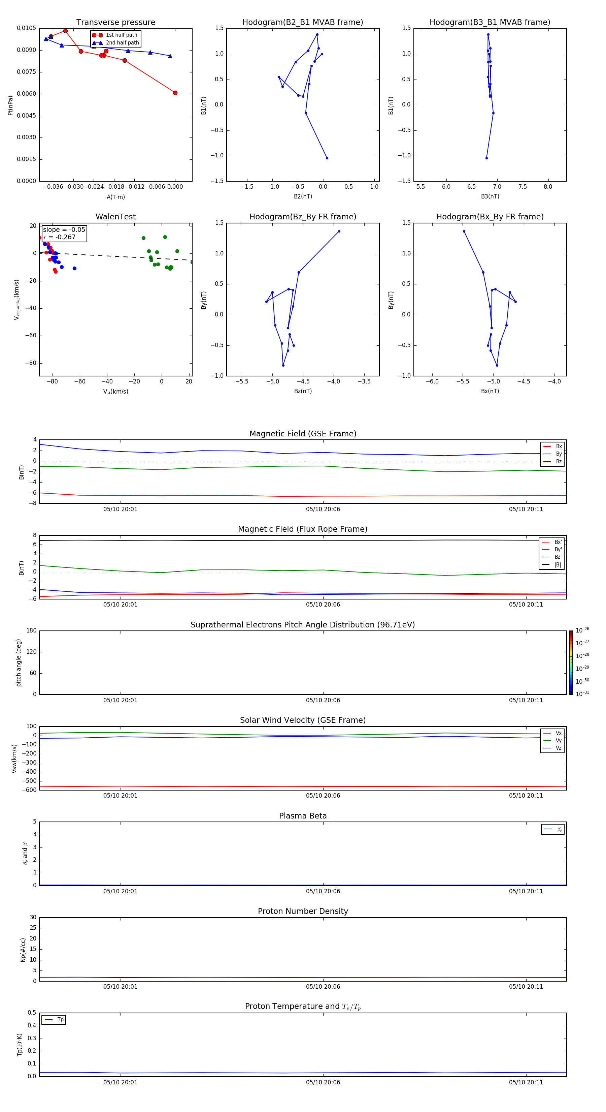Image resolution: width=606 pixels, height=1112 pixels.
Task: Click the pitch angle colorbar
Action: [571, 662]
